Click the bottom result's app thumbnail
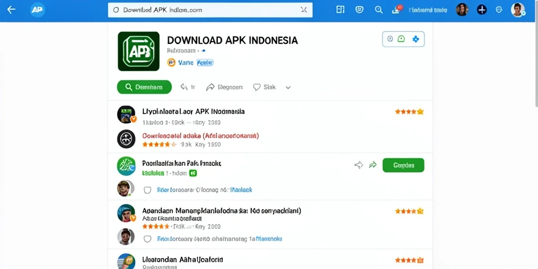Screen dimensions: 538x269 point(126,262)
